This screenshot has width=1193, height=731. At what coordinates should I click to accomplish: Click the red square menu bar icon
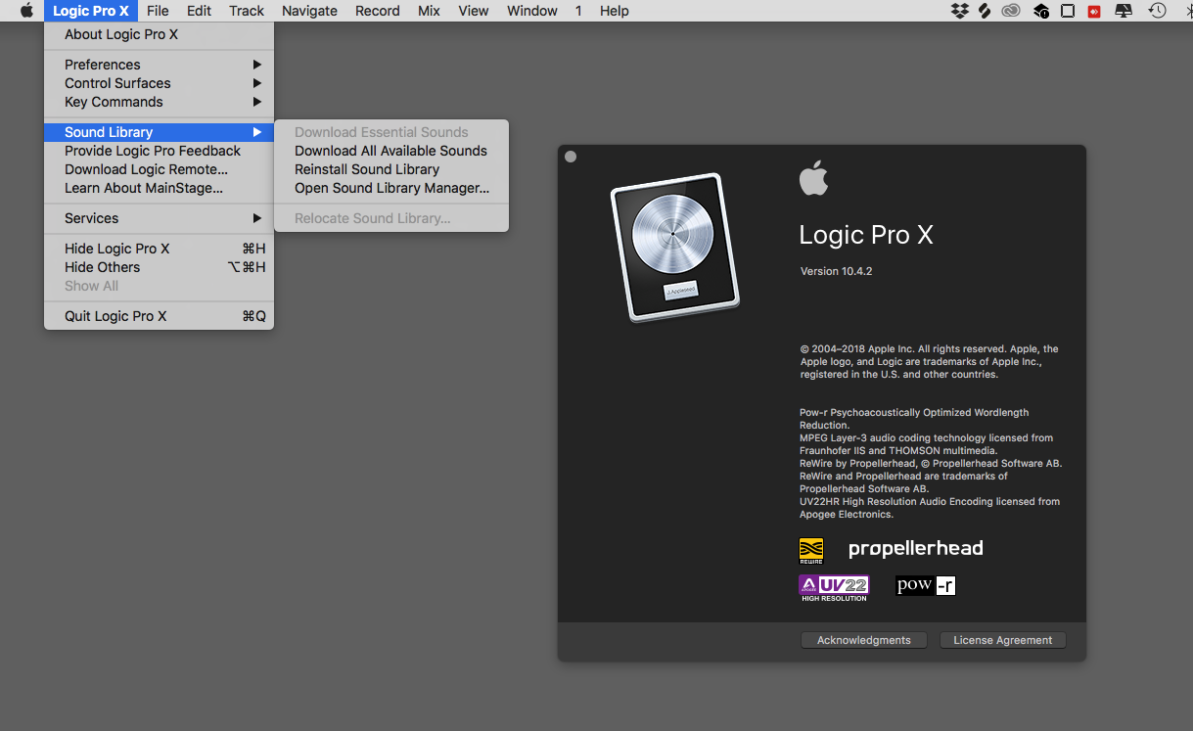tap(1095, 11)
